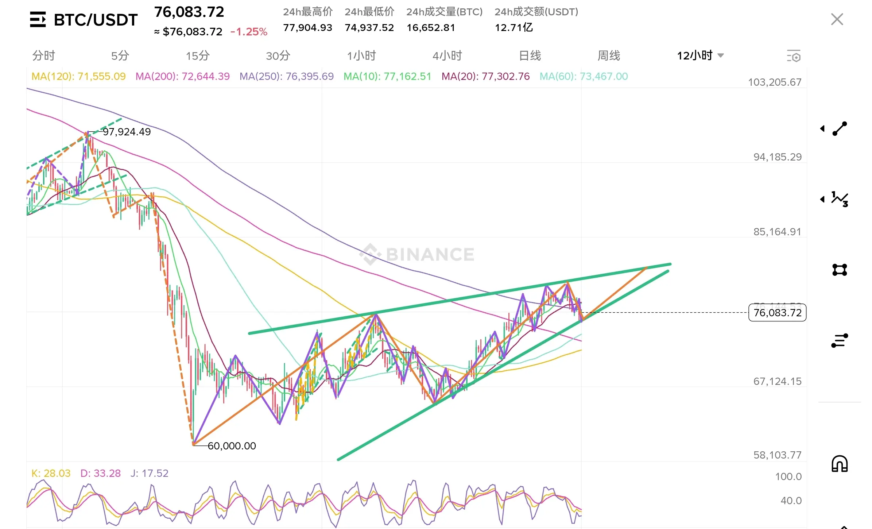Expand the wave tool options arrow
The image size is (872, 529).
pyautogui.click(x=822, y=199)
